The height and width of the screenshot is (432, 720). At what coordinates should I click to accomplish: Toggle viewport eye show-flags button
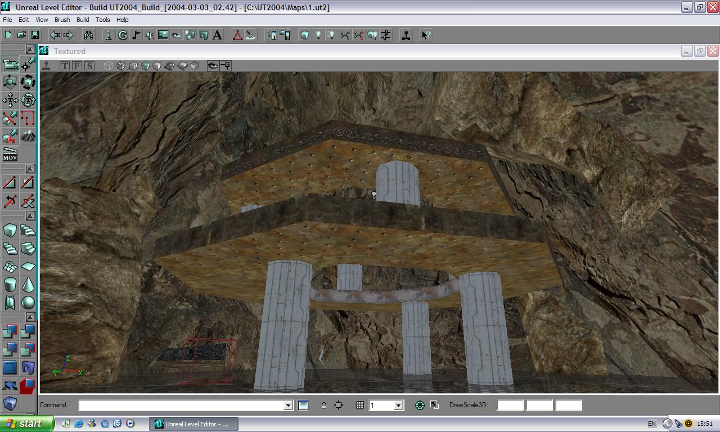(x=213, y=66)
